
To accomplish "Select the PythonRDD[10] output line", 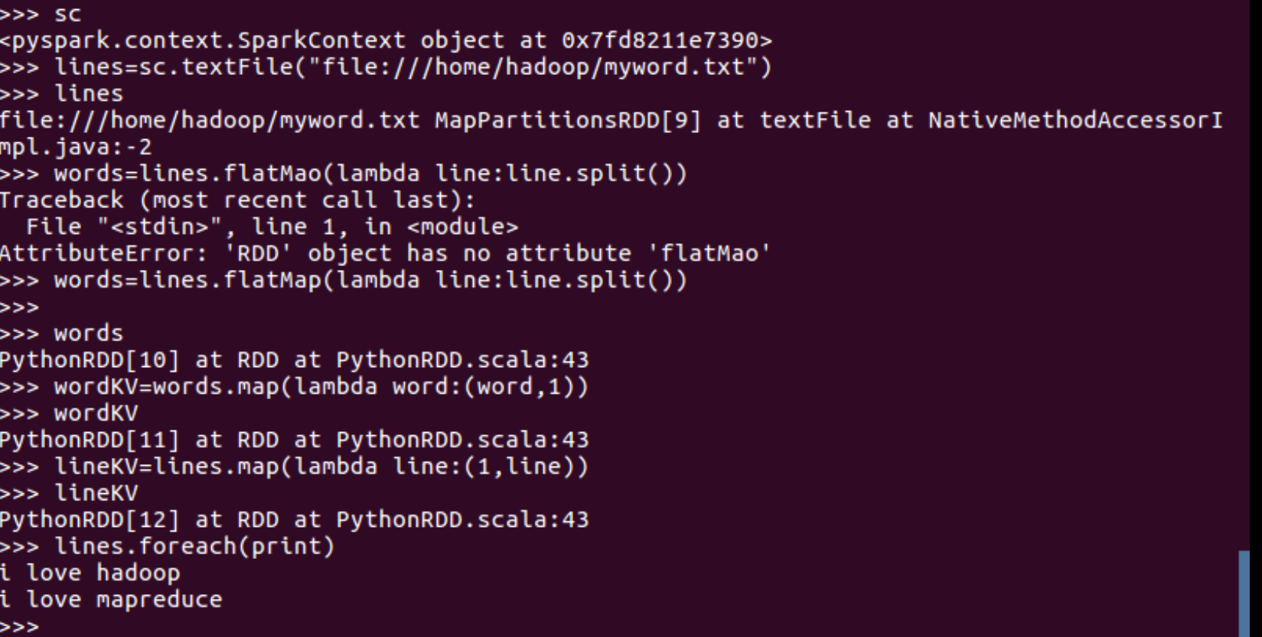I will pos(294,359).
